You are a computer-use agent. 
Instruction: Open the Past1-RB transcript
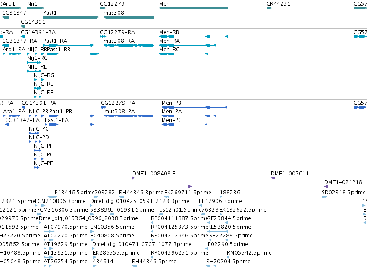pos(73,54)
